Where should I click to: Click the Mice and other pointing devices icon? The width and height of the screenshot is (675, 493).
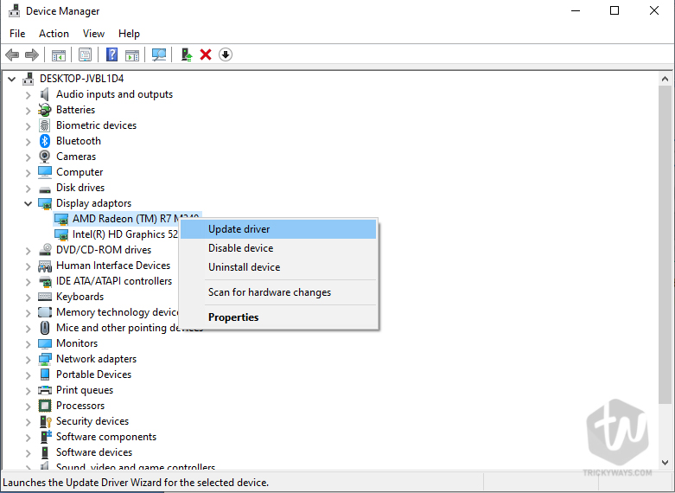tap(45, 328)
